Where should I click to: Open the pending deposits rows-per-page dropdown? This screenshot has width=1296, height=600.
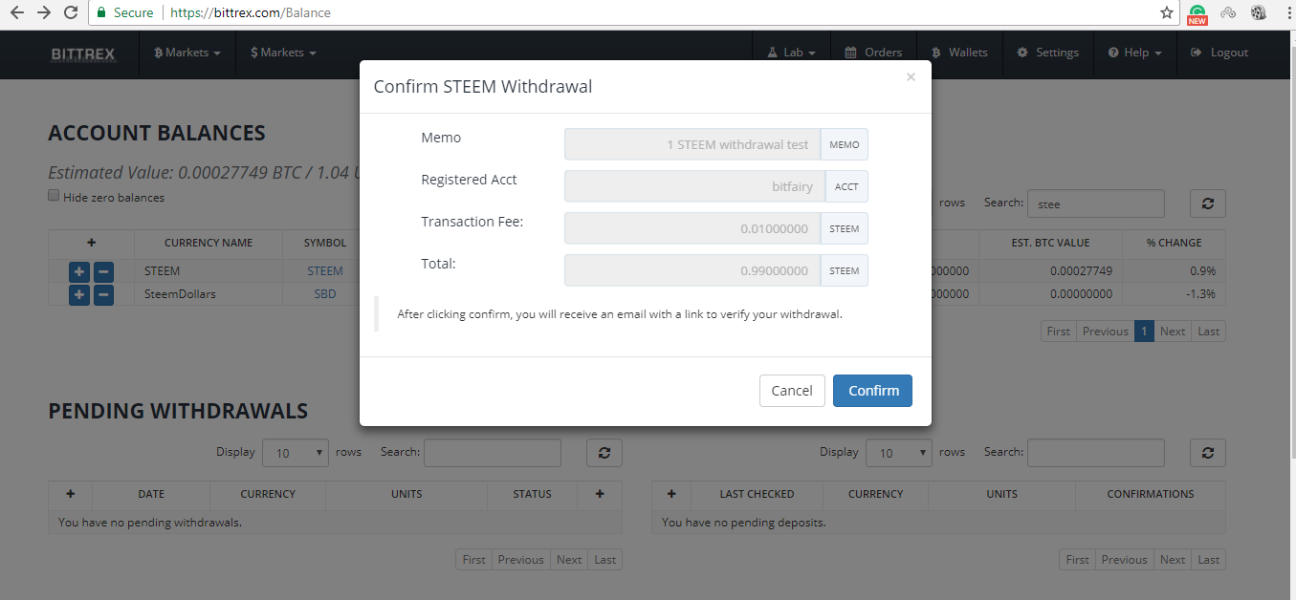click(899, 453)
